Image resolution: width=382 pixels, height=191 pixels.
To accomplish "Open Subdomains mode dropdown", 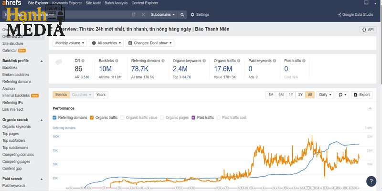I will (x=163, y=15).
